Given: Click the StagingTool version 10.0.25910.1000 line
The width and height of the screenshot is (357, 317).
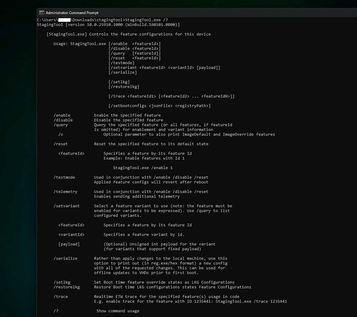Looking at the screenshot, I should coord(108,25).
